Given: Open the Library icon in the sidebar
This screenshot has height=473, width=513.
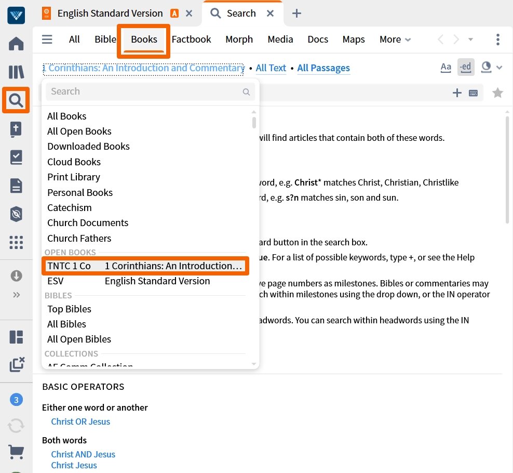Looking at the screenshot, I should coord(16,72).
